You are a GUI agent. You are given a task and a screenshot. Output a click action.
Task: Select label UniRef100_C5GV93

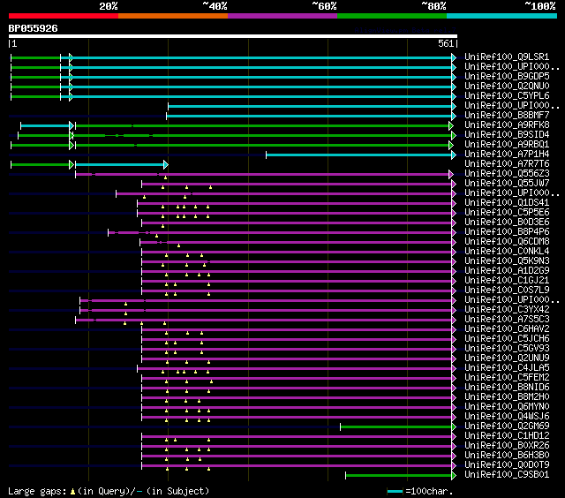(x=507, y=349)
